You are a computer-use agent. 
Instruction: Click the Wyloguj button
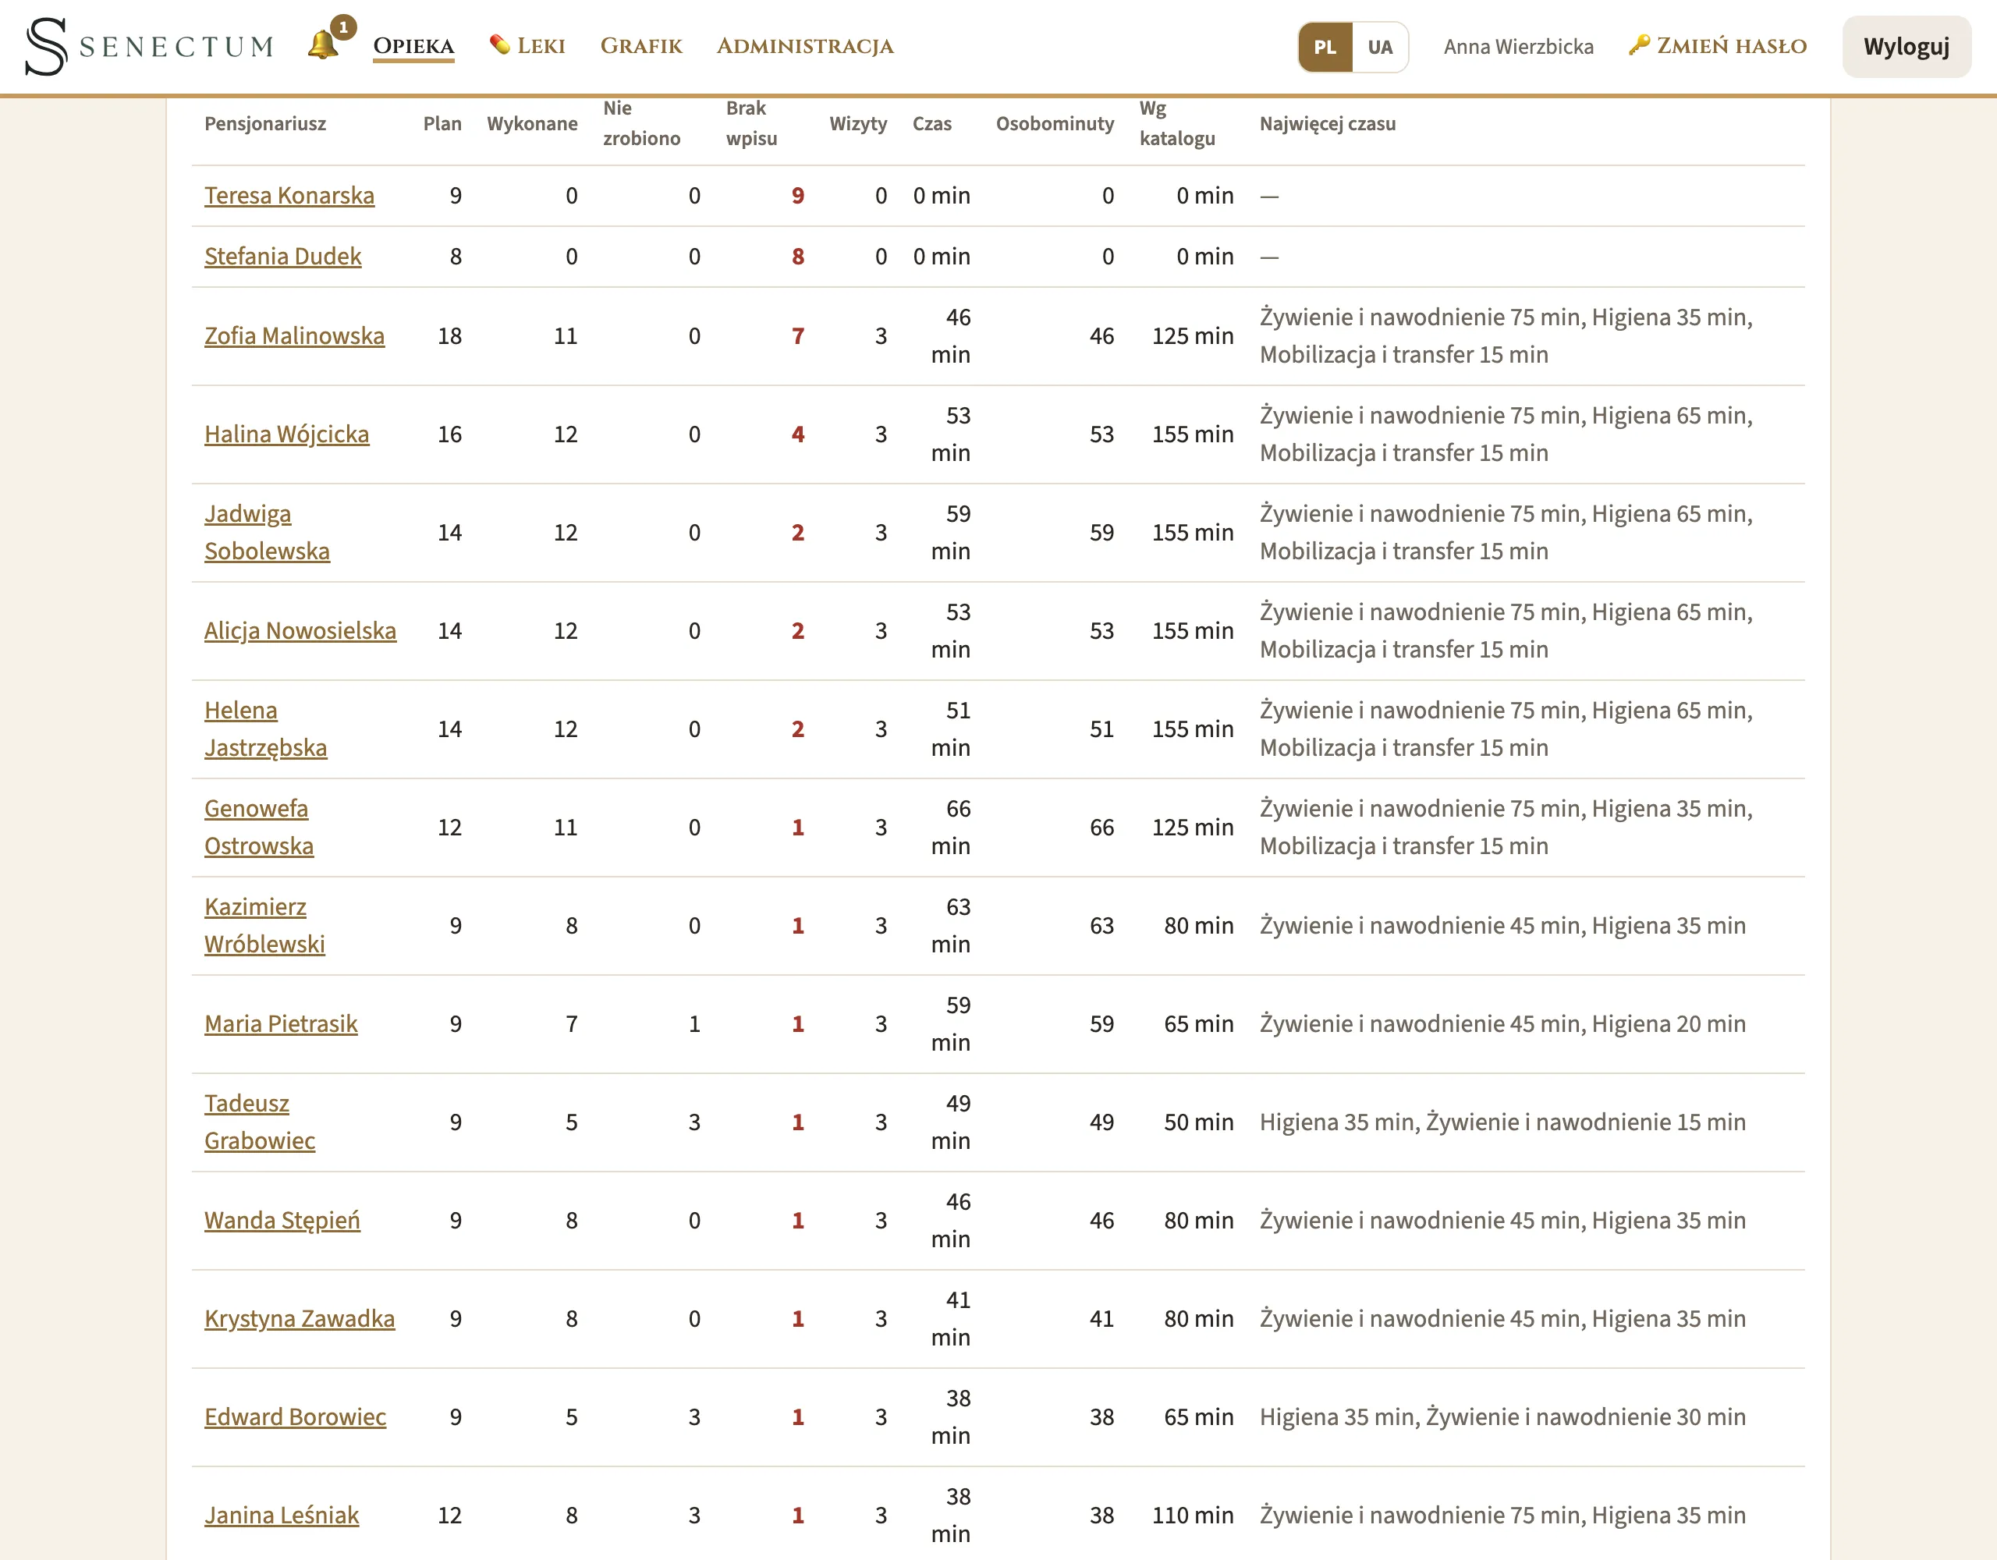coord(1907,47)
